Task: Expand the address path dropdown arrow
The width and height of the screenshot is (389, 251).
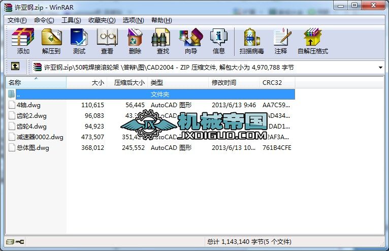Action: point(380,67)
